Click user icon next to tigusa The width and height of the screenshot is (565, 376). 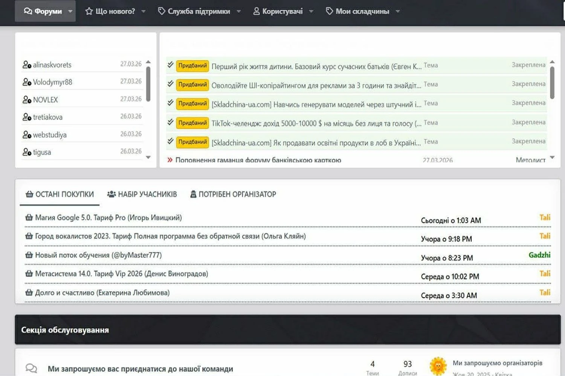tap(26, 152)
